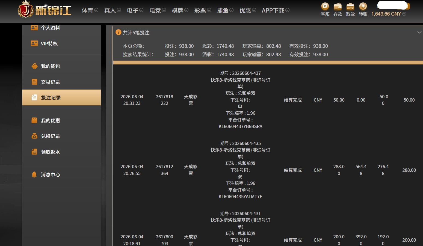Click bet ID 2617812 364
This screenshot has height=246, width=423.
click(164, 170)
